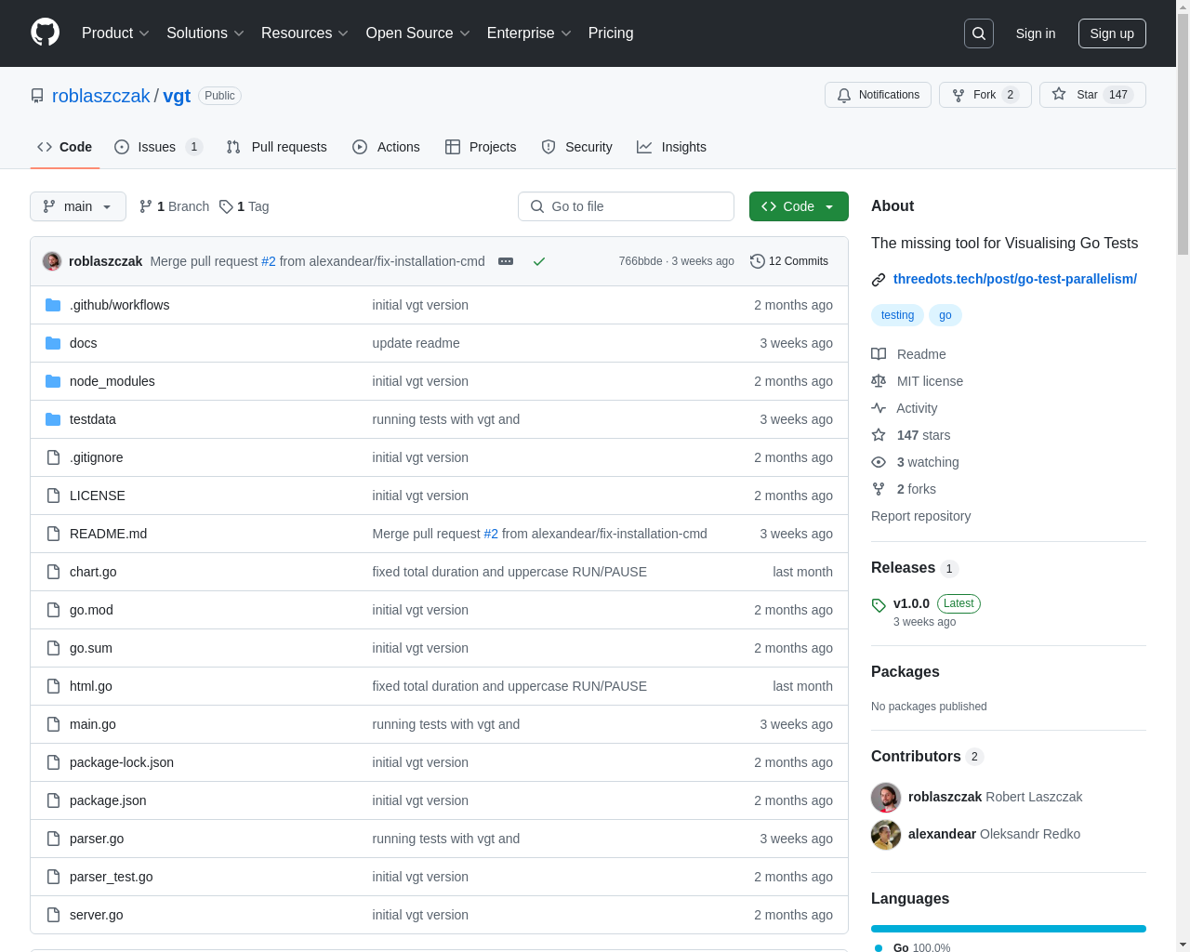This screenshot has width=1190, height=952.
Task: Open the 12 Commits history link
Action: pos(789,261)
